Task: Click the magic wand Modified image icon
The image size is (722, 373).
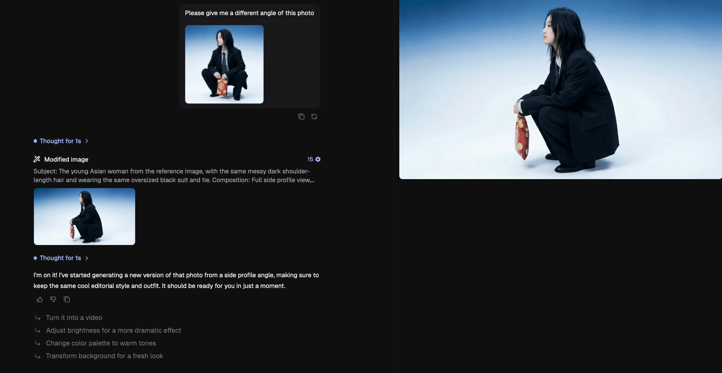Action: 37,159
